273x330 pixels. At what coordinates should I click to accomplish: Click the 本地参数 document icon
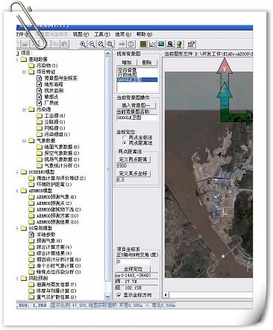tap(31, 235)
